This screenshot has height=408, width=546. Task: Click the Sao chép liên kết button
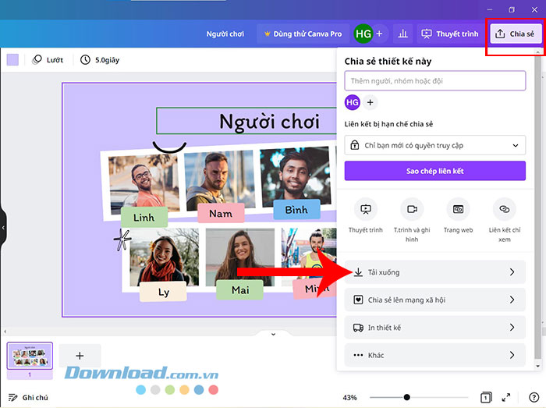[434, 171]
